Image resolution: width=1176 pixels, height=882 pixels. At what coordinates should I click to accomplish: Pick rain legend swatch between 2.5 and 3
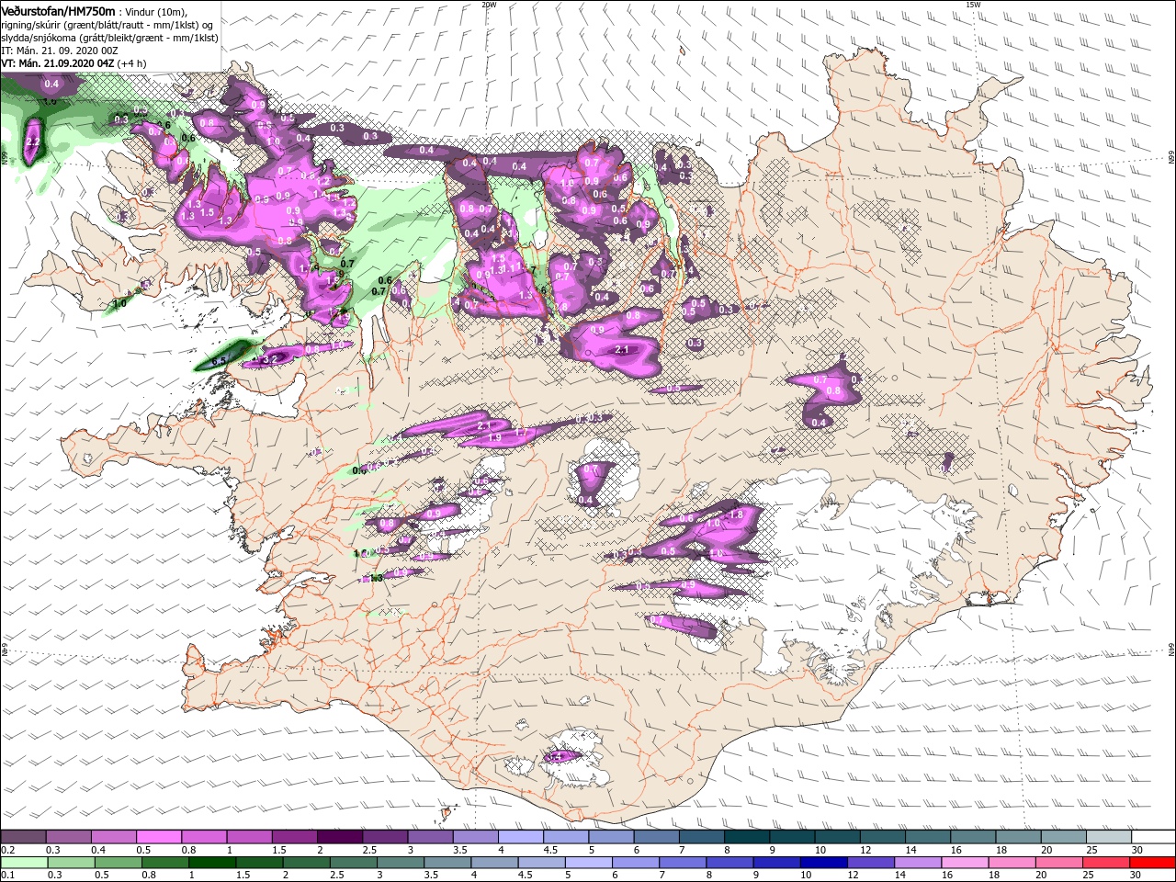pyautogui.click(x=352, y=863)
